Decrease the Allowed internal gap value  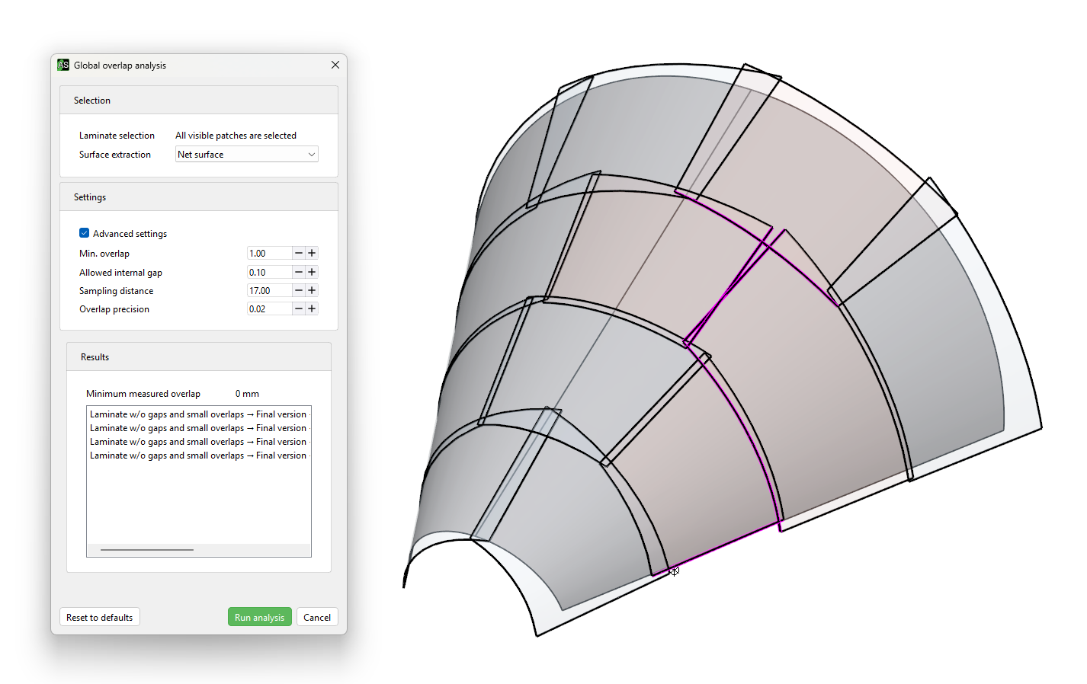pos(299,272)
